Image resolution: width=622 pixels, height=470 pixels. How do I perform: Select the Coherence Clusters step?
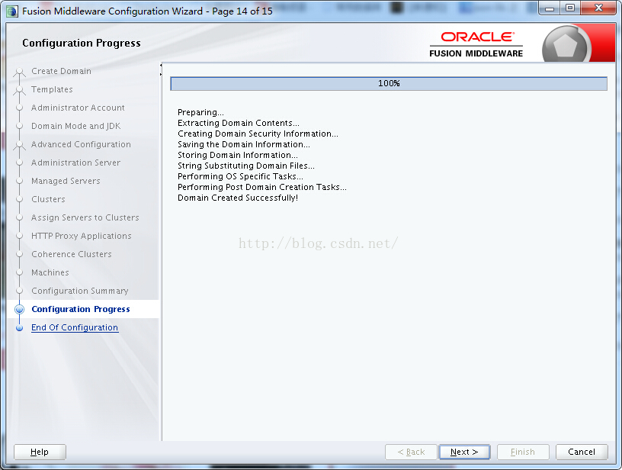pos(72,253)
